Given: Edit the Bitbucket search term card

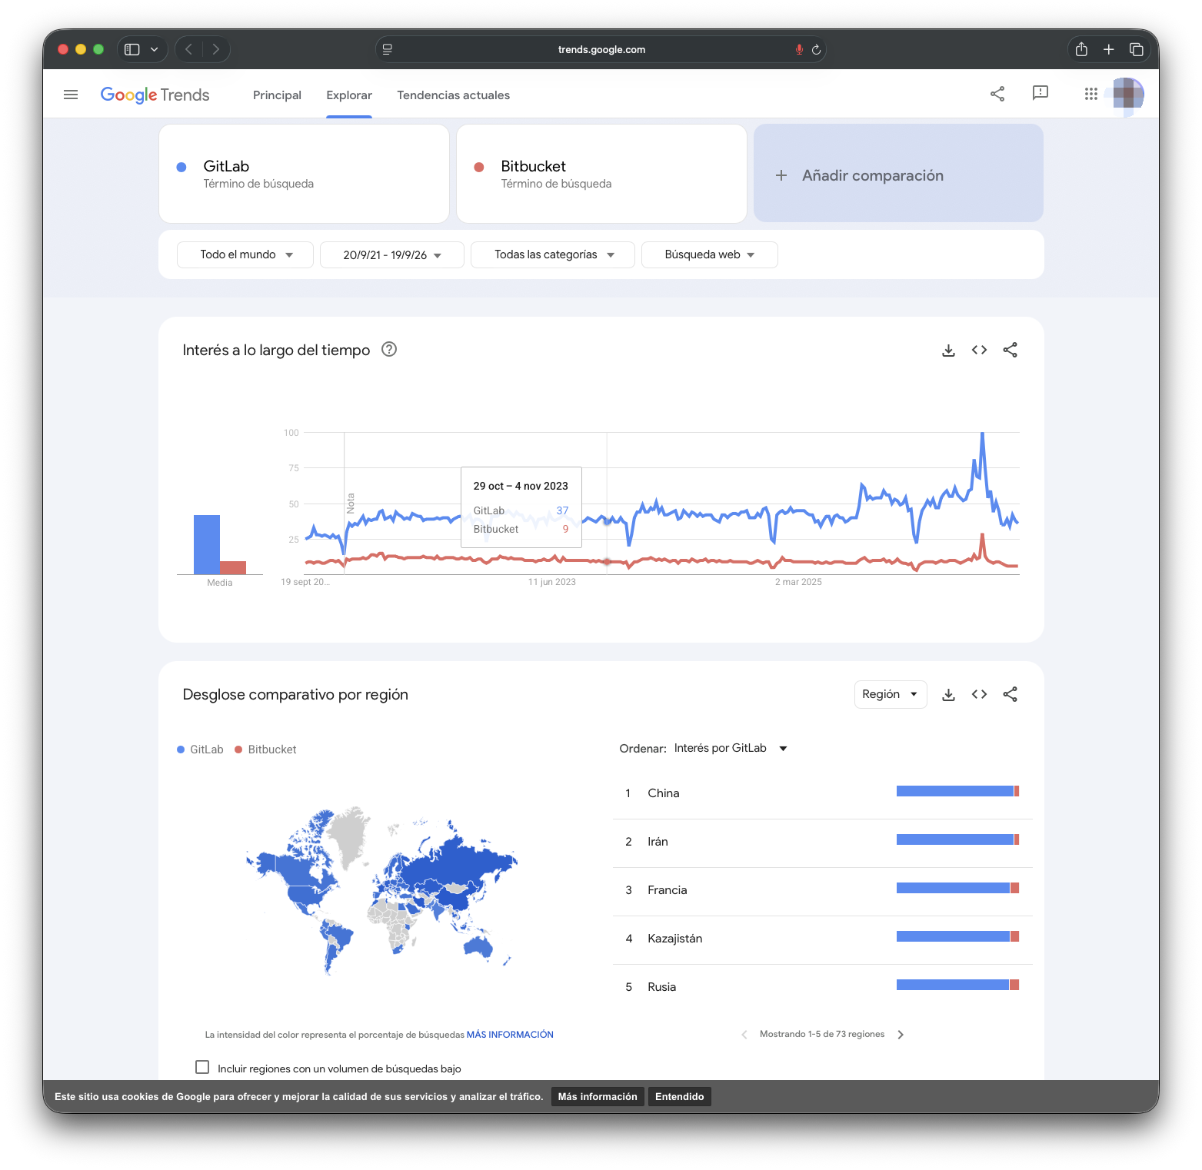Looking at the screenshot, I should click(601, 174).
